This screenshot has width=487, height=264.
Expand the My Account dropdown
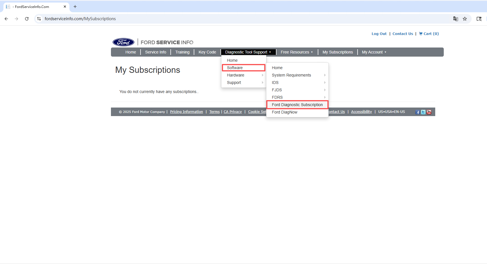click(374, 52)
